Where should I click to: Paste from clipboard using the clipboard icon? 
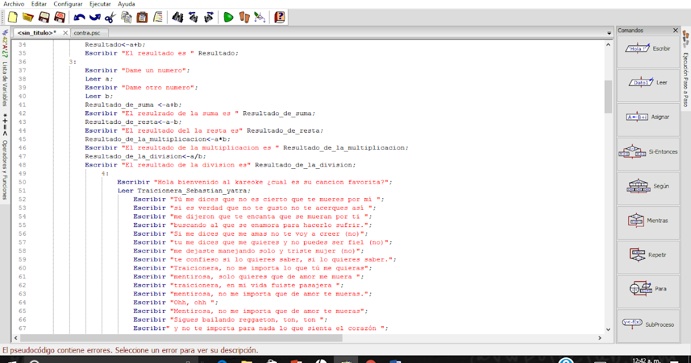(142, 17)
